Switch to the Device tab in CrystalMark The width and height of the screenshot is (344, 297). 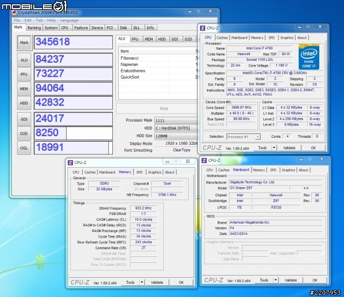coord(97,28)
